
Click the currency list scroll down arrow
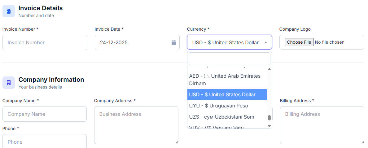point(269,126)
